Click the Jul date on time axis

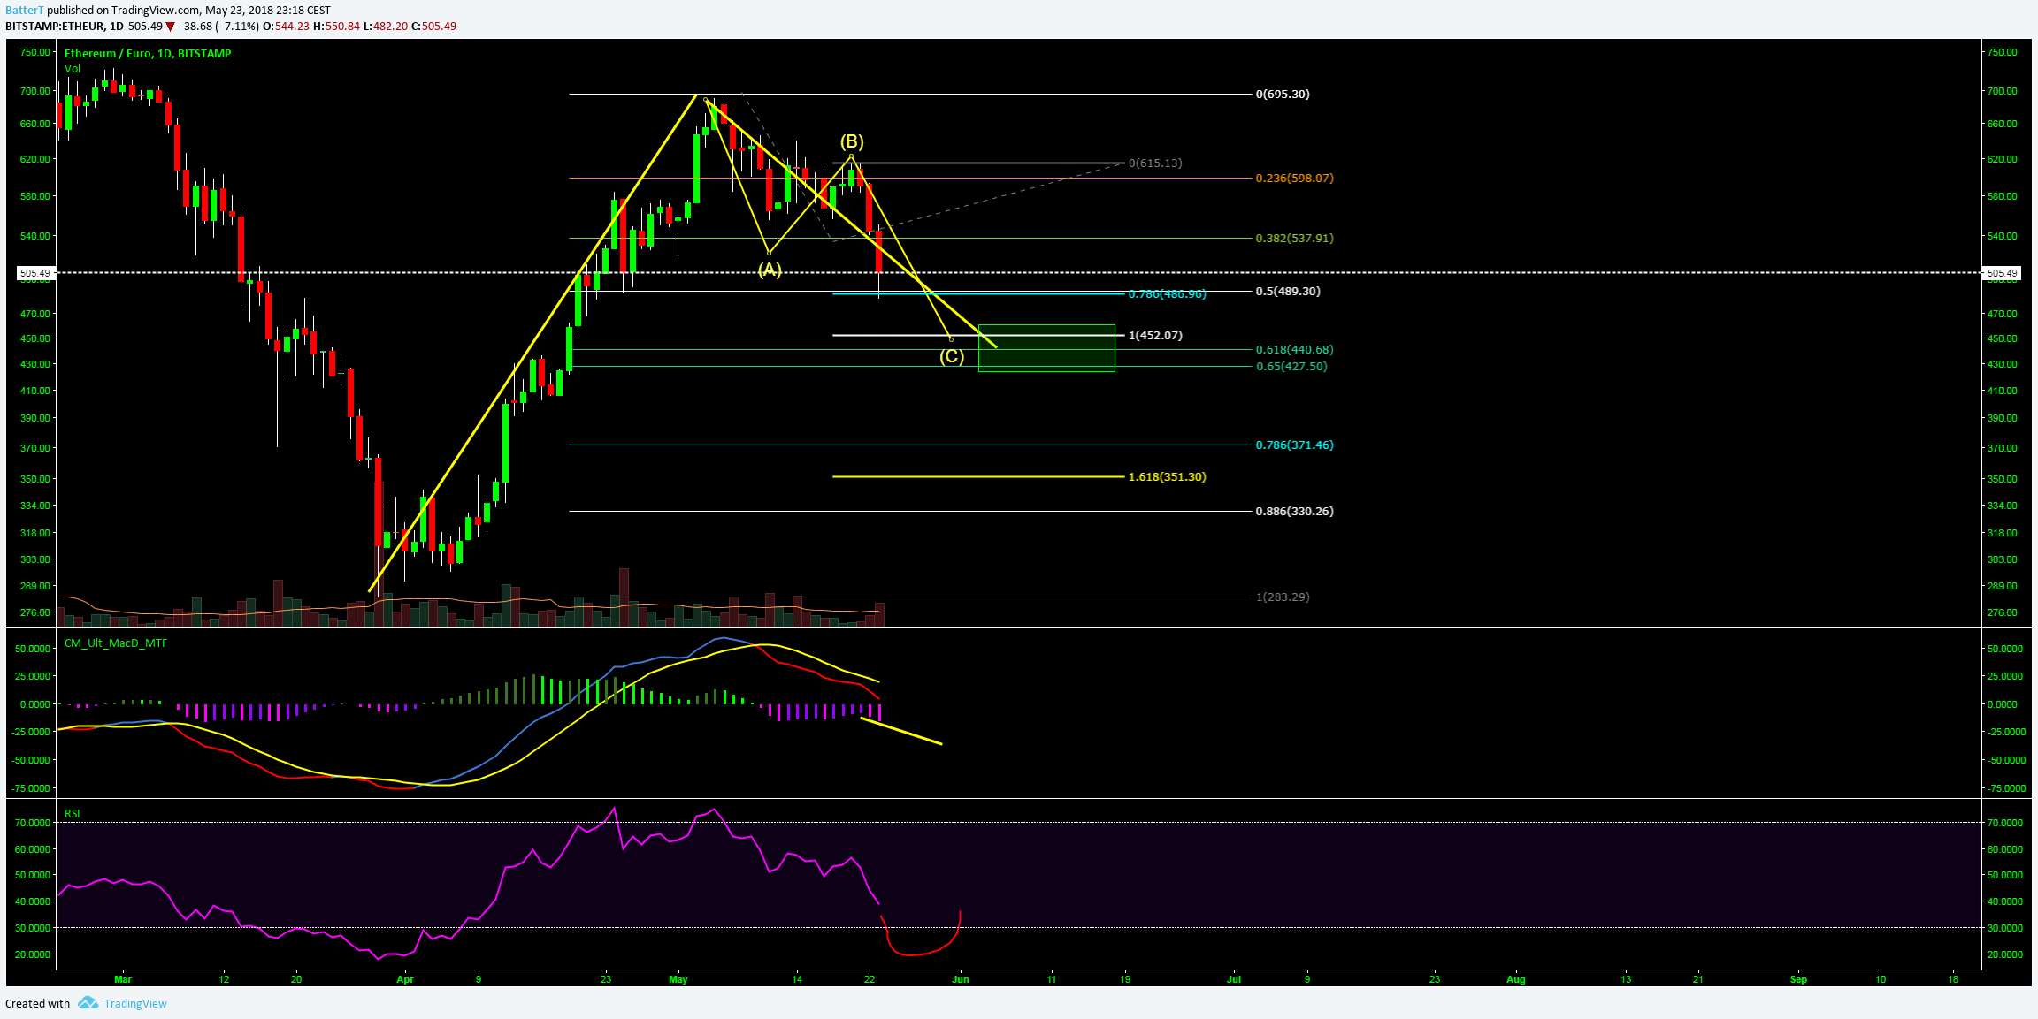(1234, 979)
